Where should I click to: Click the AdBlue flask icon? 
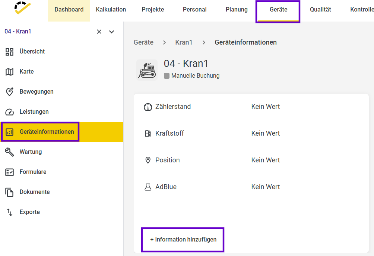tap(148, 187)
